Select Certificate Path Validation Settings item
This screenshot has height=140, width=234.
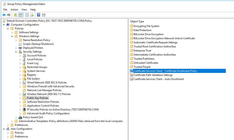point(153,75)
